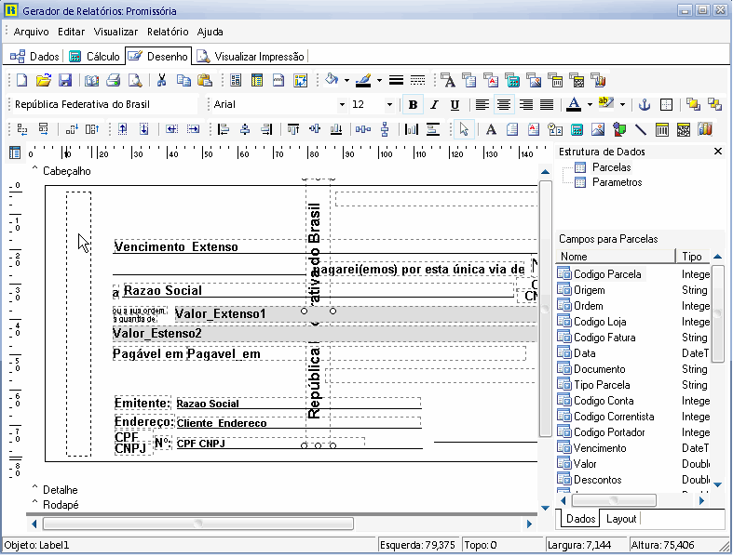Select the Chart component tool
Viewport: 733px width, 557px height.
tap(705, 129)
